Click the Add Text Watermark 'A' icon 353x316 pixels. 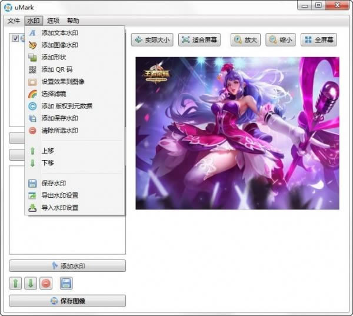(x=32, y=33)
